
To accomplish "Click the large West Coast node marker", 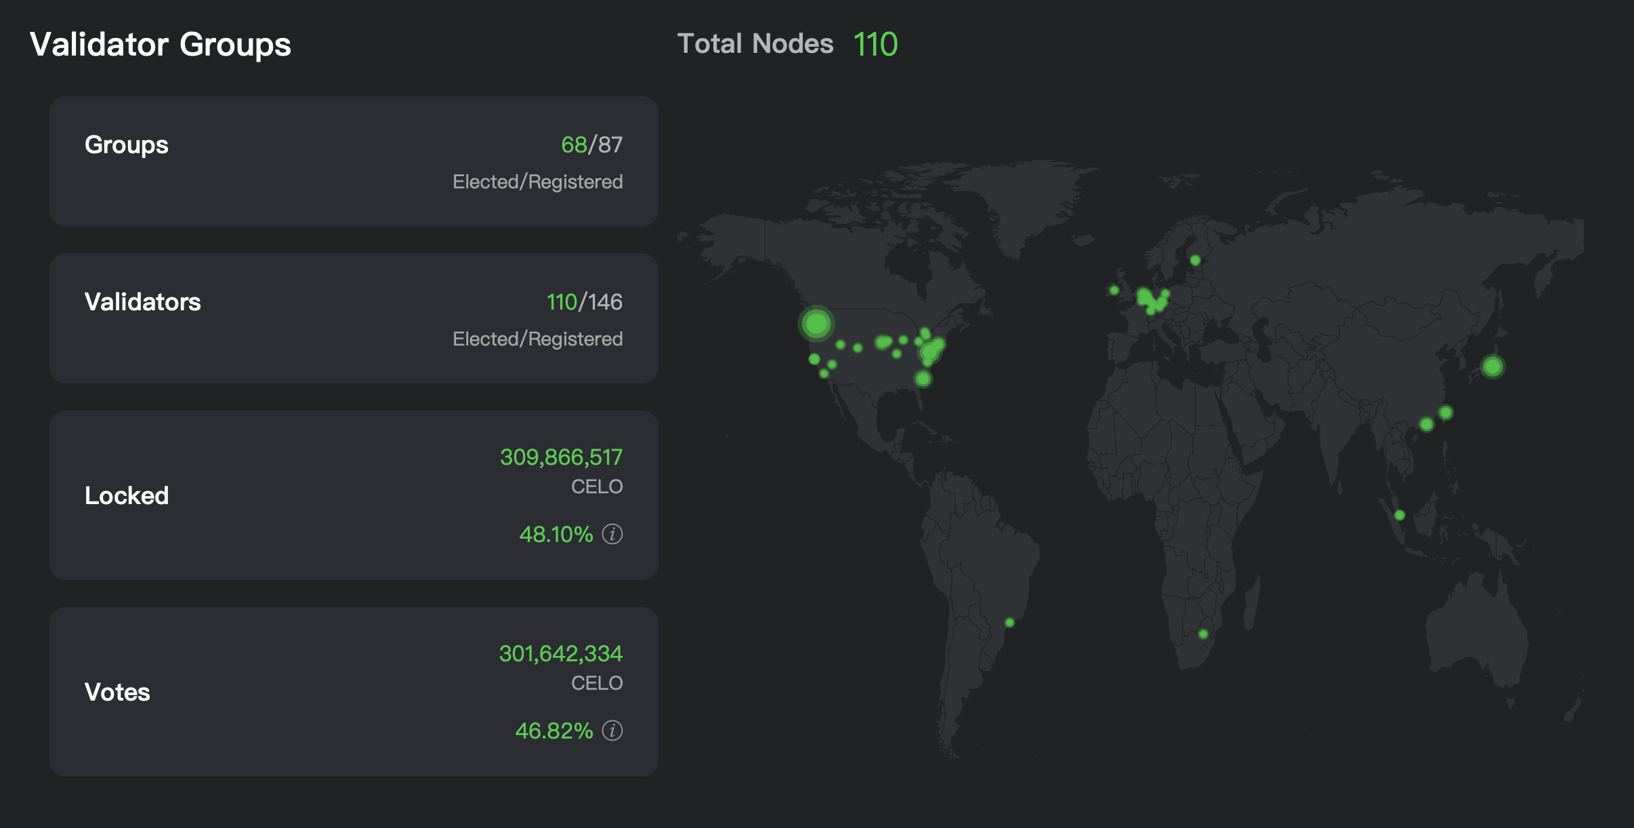I will coord(816,325).
